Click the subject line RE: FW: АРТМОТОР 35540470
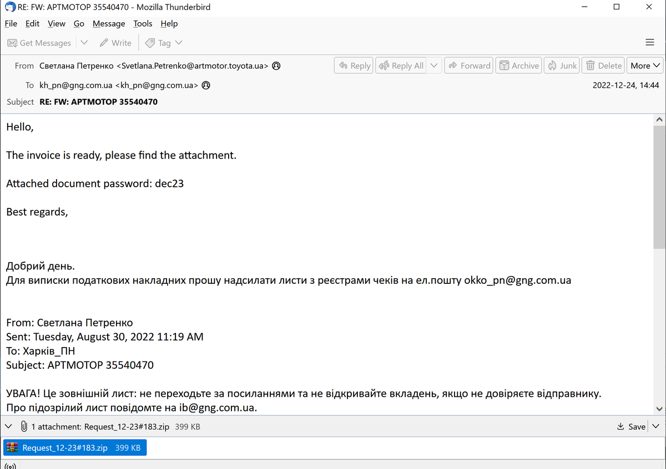The width and height of the screenshot is (666, 469). point(98,102)
